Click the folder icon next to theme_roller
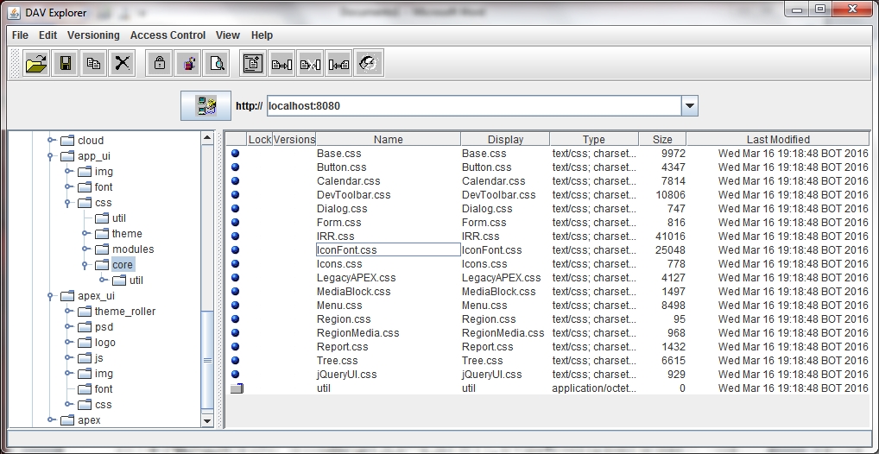Viewport: 879px width, 454px height. coord(85,311)
